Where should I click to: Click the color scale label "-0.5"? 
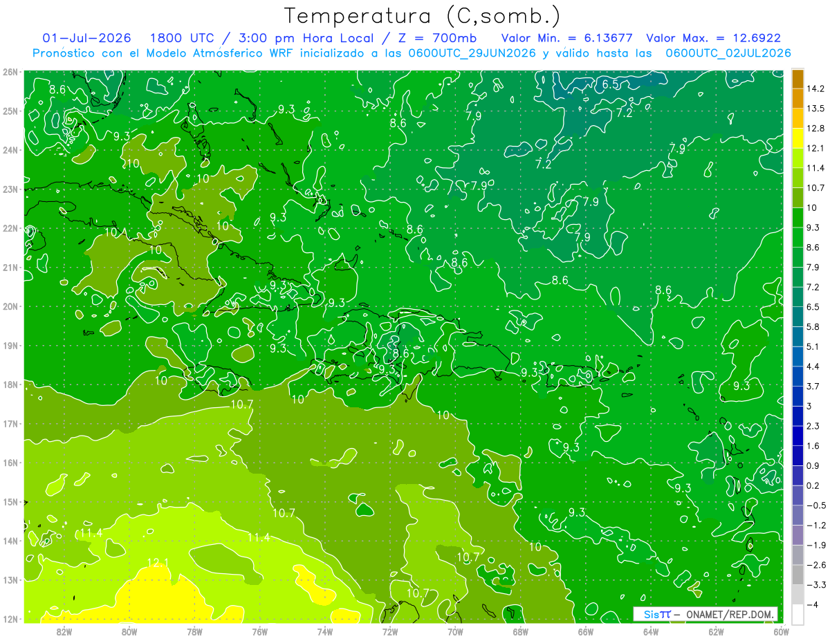(815, 505)
